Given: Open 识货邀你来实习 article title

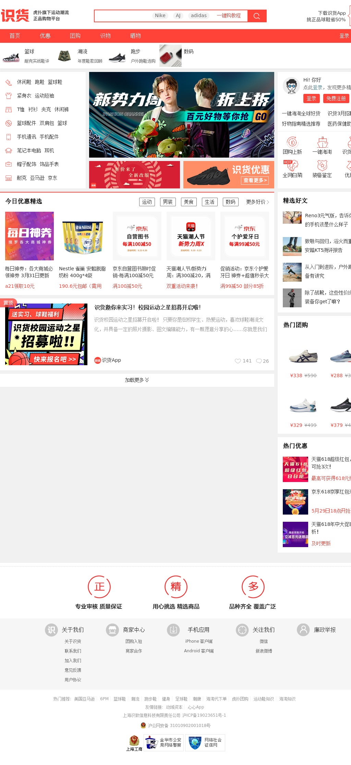Looking at the screenshot, I should pos(148,308).
